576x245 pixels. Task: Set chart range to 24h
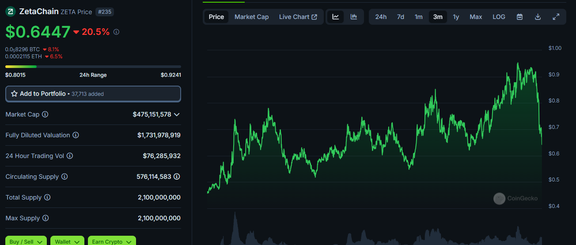[x=381, y=17]
